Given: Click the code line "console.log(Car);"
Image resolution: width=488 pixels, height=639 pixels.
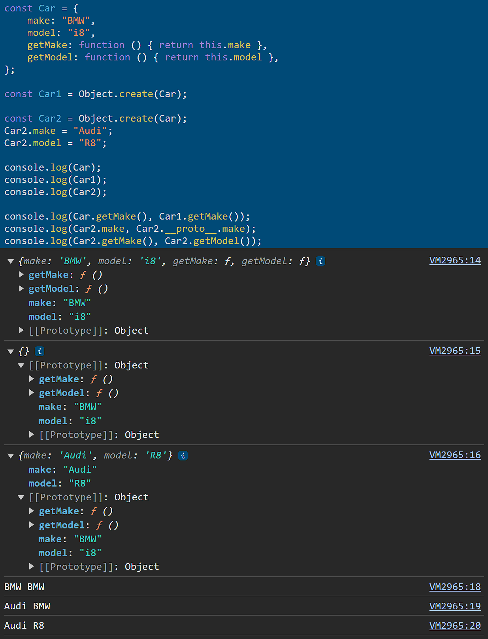Looking at the screenshot, I should pos(53,167).
